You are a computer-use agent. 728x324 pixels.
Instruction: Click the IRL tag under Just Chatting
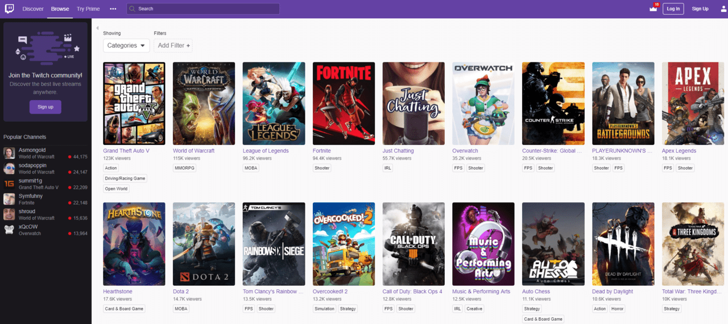point(388,168)
